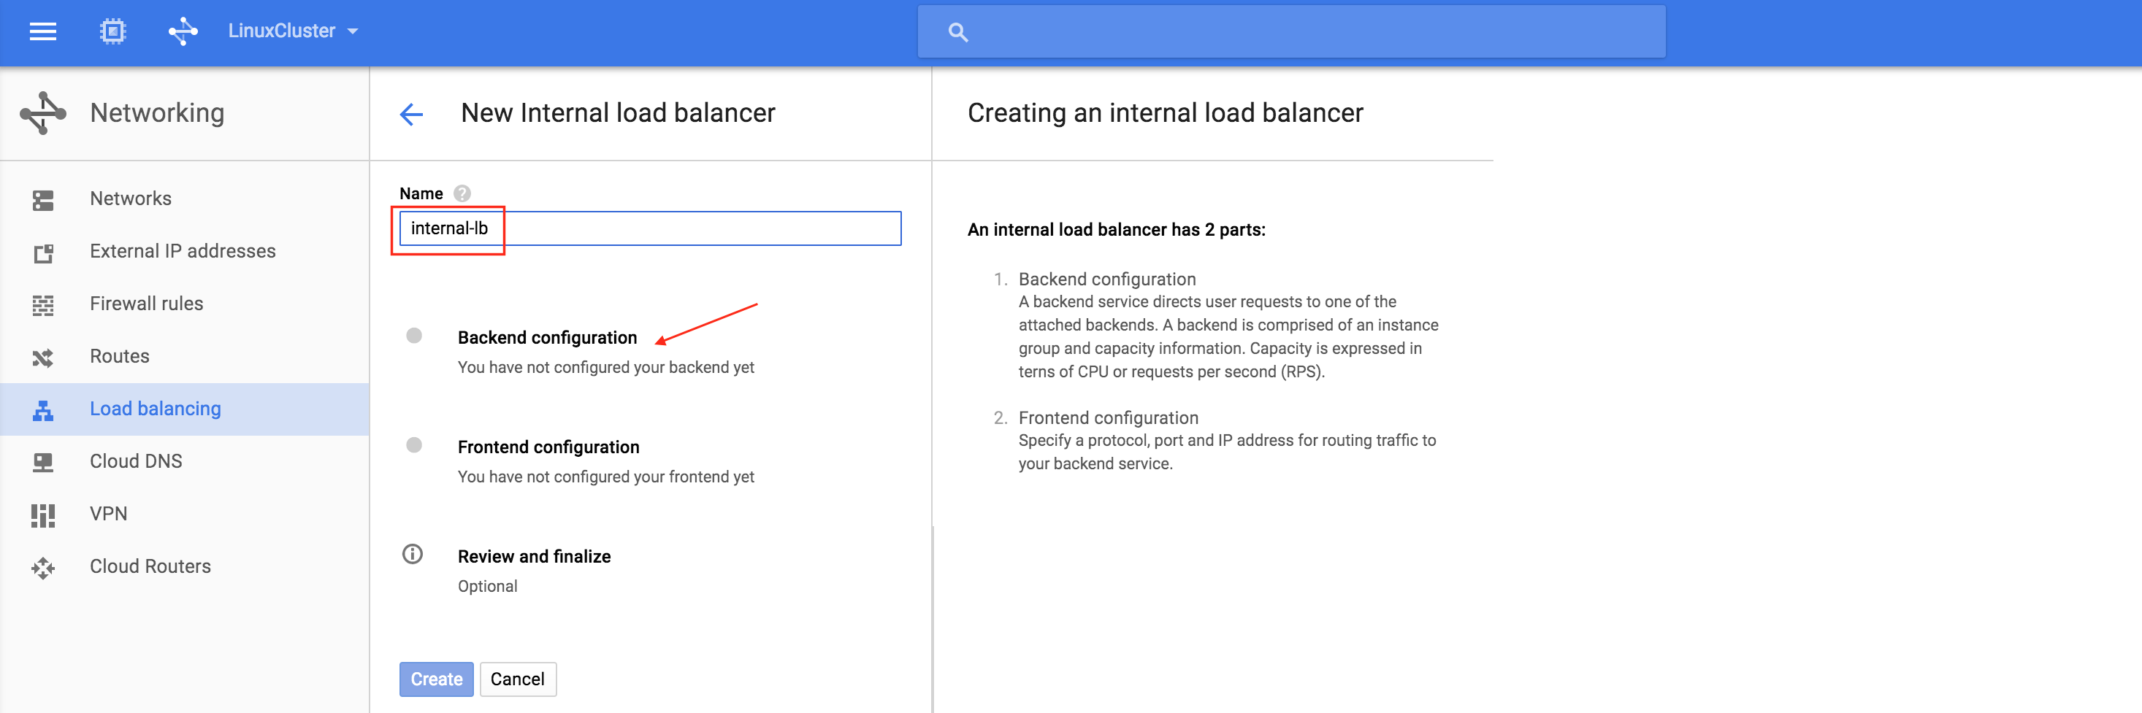Click the Firewall rules icon

coord(43,305)
